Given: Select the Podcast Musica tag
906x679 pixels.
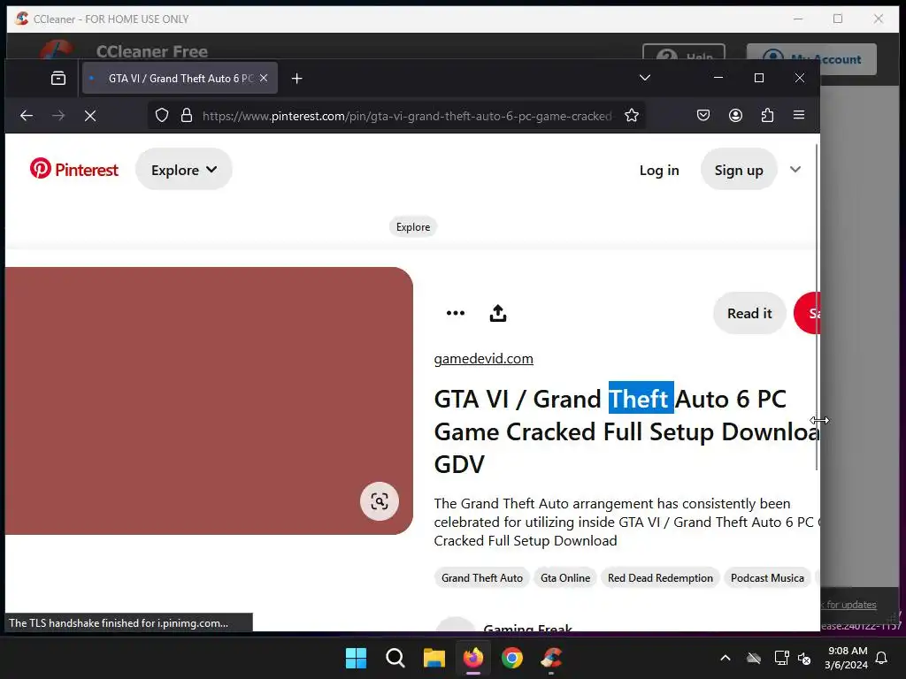Looking at the screenshot, I should [x=767, y=578].
